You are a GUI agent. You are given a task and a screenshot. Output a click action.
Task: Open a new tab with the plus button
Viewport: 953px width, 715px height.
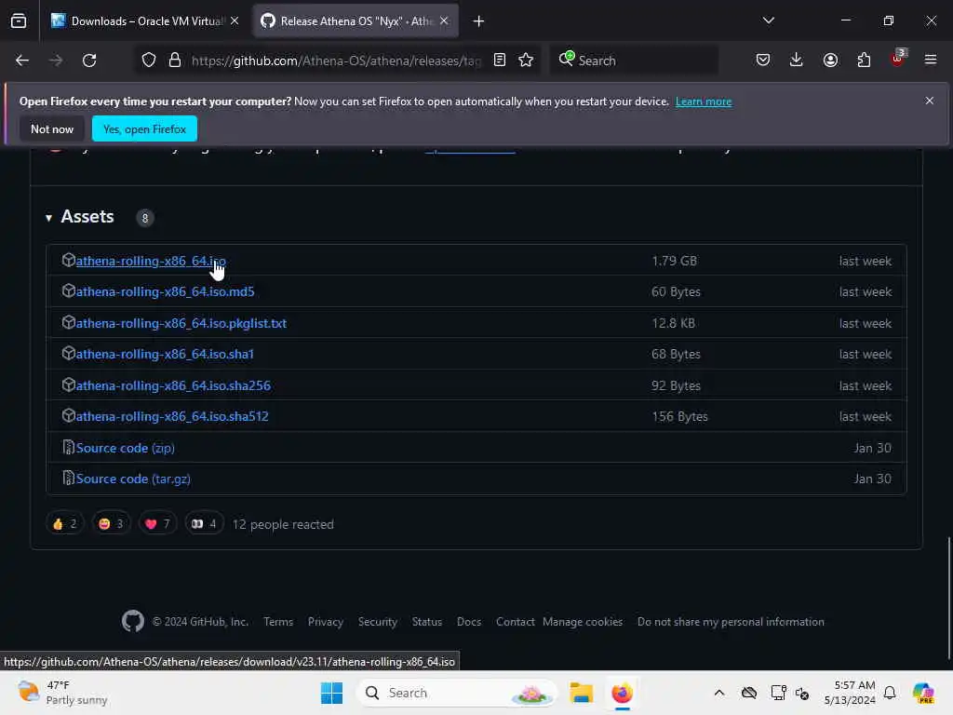[478, 21]
